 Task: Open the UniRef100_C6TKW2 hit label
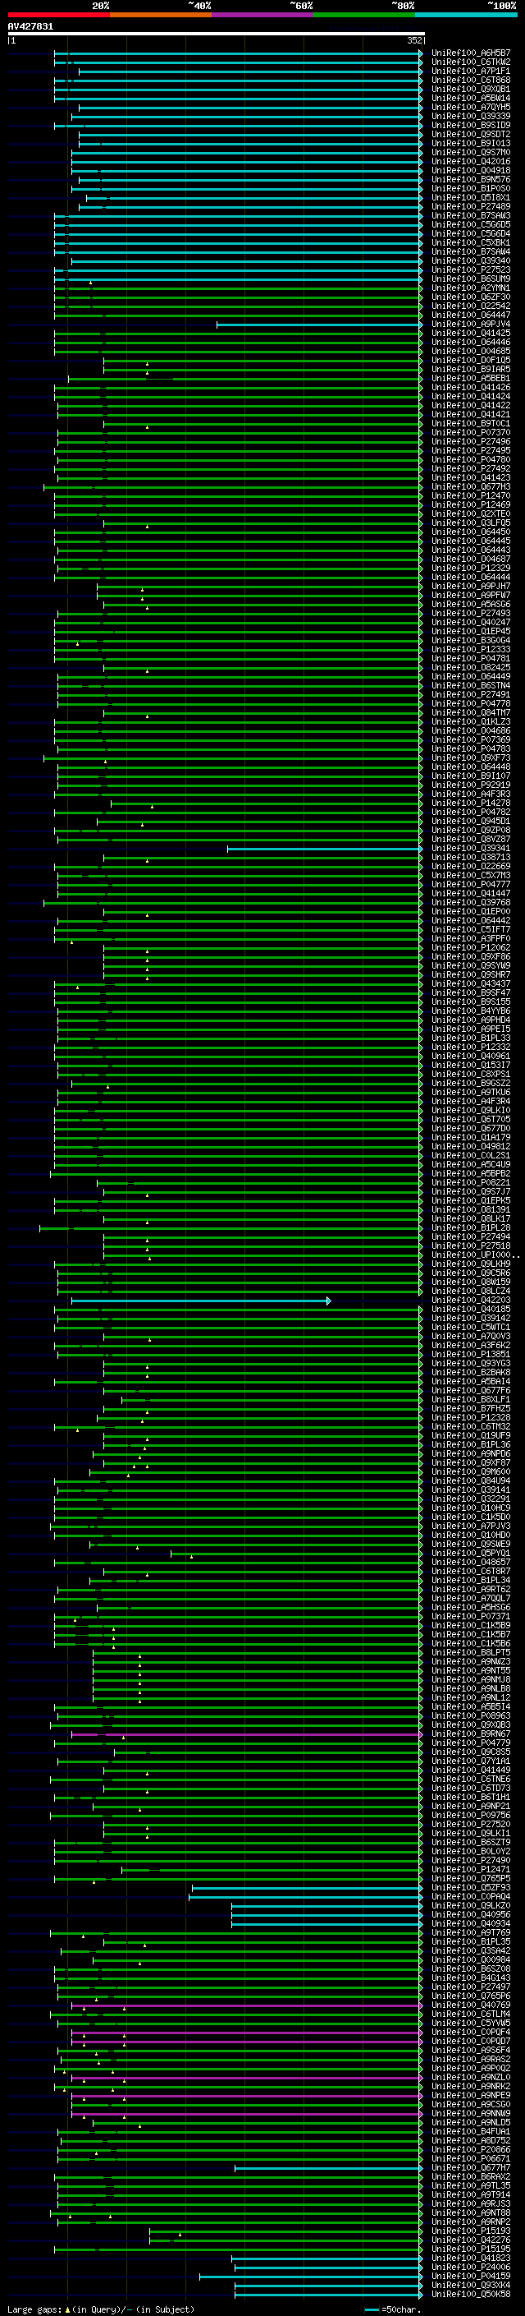pyautogui.click(x=471, y=62)
